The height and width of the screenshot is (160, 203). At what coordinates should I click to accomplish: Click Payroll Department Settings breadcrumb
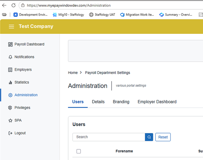coord(108,73)
